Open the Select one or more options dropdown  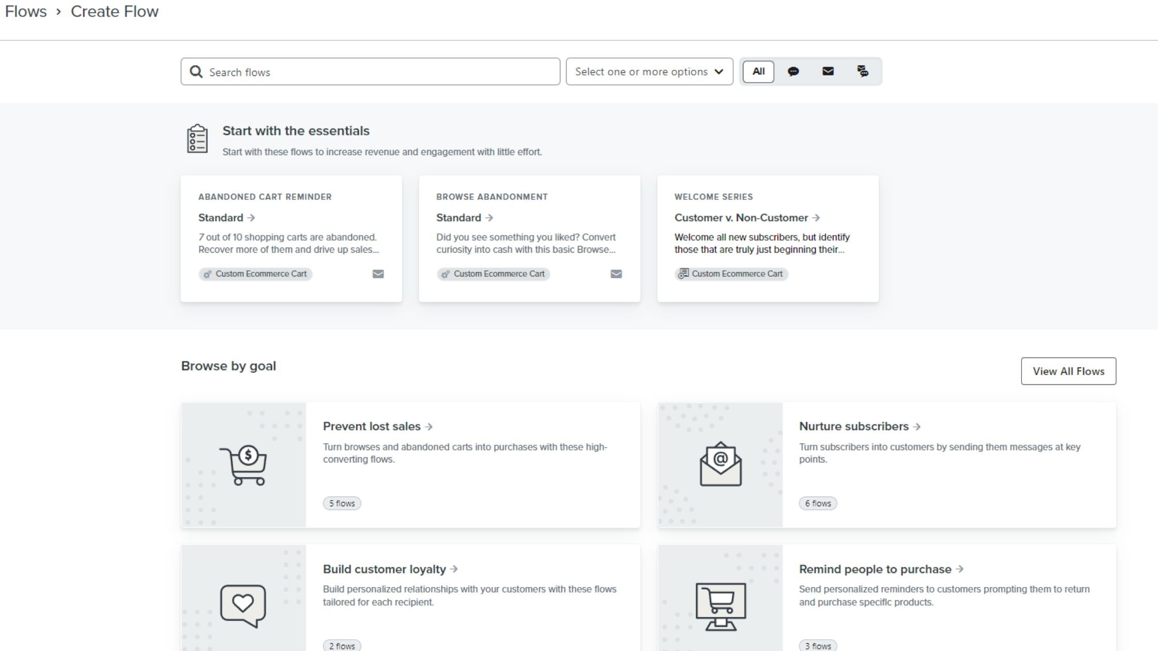pyautogui.click(x=649, y=72)
